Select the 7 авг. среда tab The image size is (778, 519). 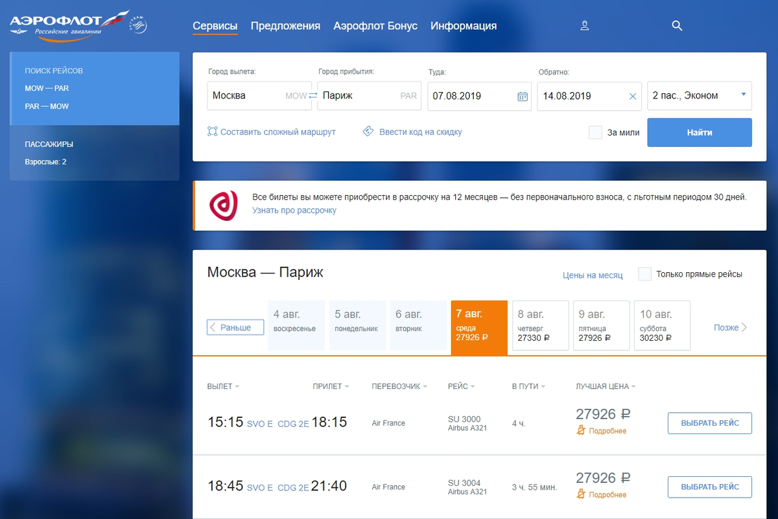coord(479,327)
